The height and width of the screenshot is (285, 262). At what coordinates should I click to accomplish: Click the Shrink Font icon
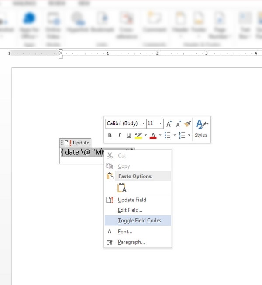[178, 124]
